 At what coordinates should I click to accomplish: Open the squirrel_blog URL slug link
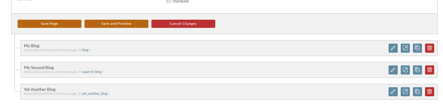92,72
